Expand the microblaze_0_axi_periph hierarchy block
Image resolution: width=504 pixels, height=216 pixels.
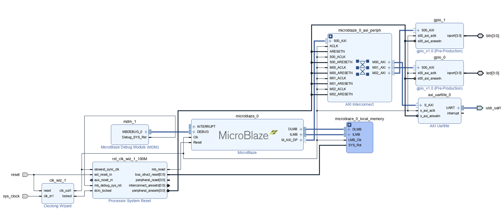[330, 36]
